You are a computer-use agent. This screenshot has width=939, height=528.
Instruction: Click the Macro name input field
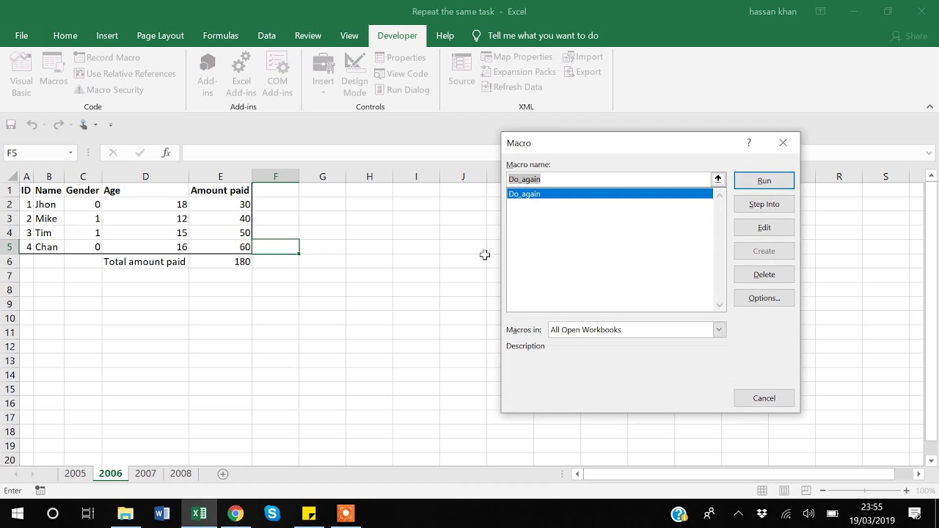click(x=608, y=179)
